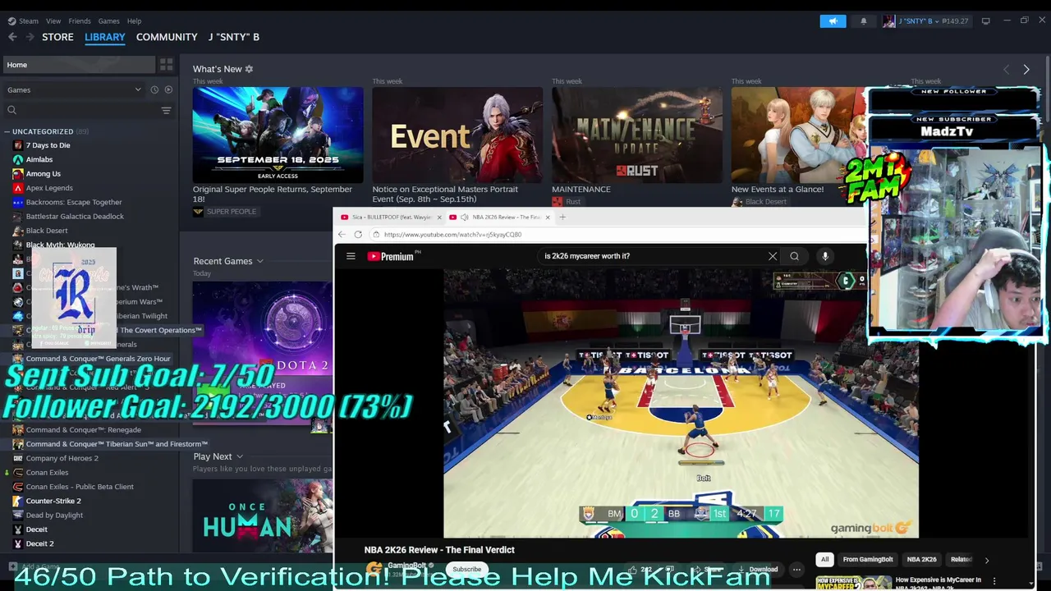Click Steam's forward navigation arrow
The image size is (1051, 591).
pyautogui.click(x=30, y=37)
